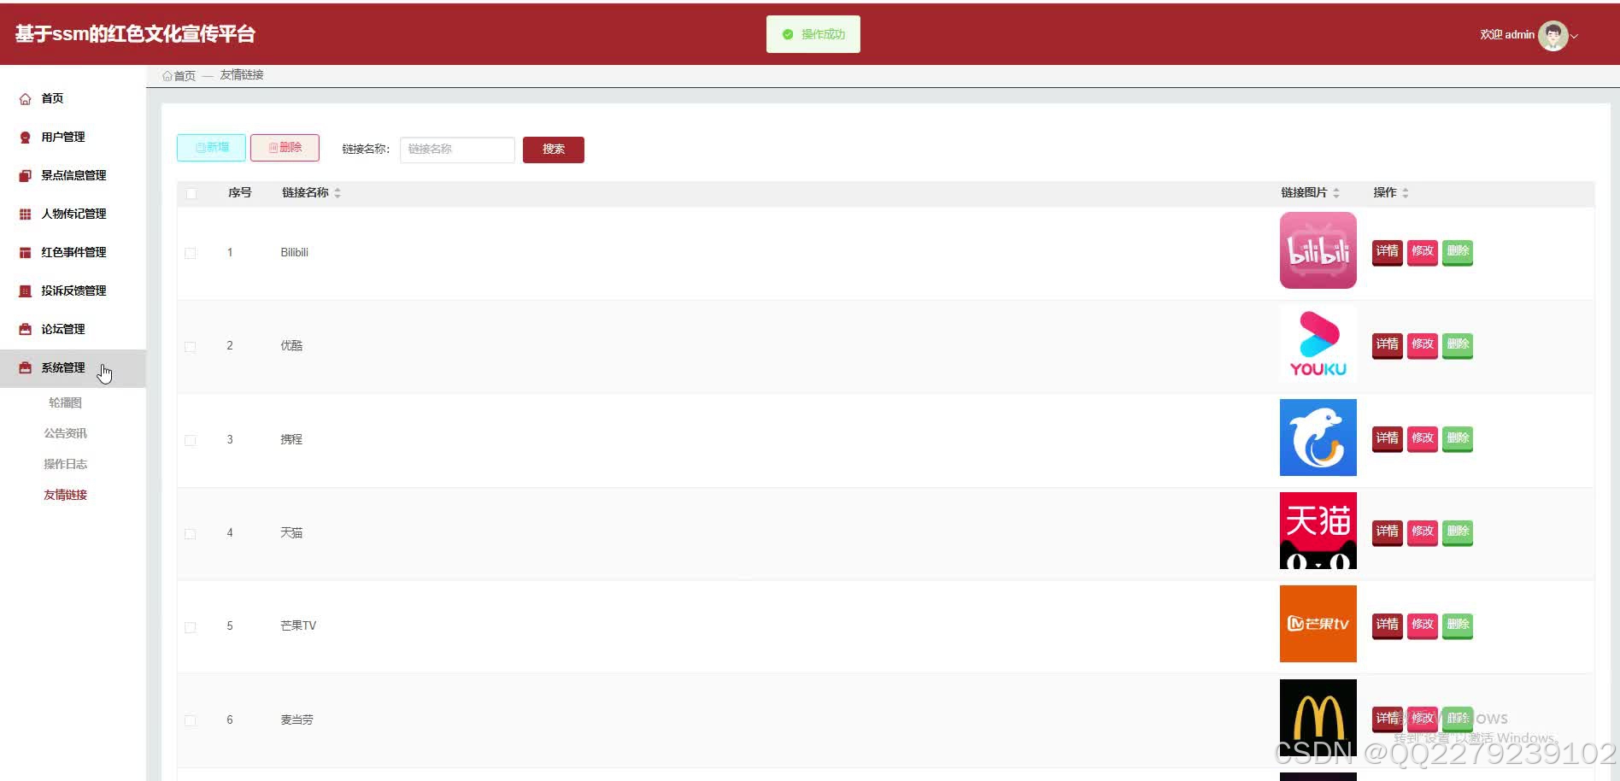Open the 轮播图 submenu item
Screen dimensions: 1620x781
65,402
